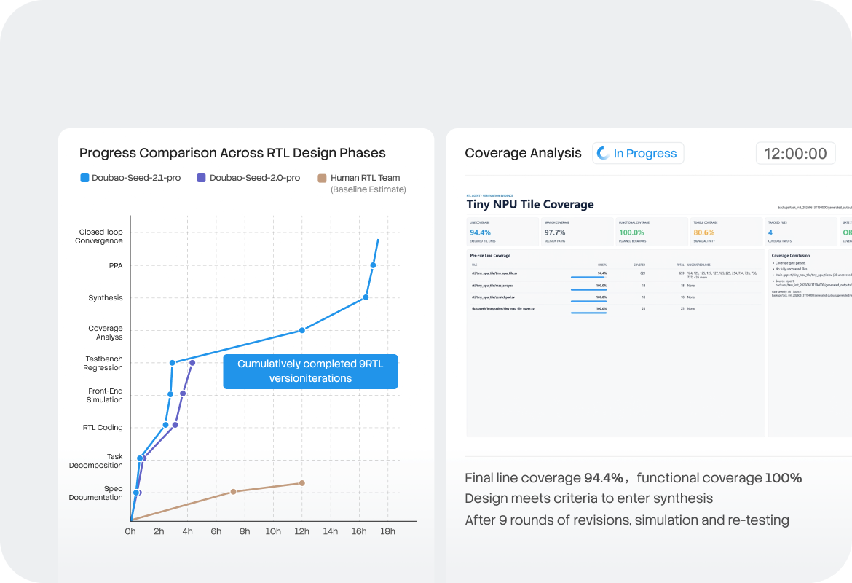Click the blue Synthesis data point
The image size is (852, 583).
[x=366, y=297]
